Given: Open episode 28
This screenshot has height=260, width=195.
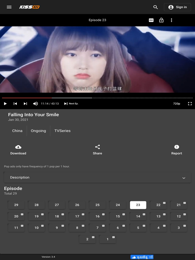Looking at the screenshot, I should [37, 205].
